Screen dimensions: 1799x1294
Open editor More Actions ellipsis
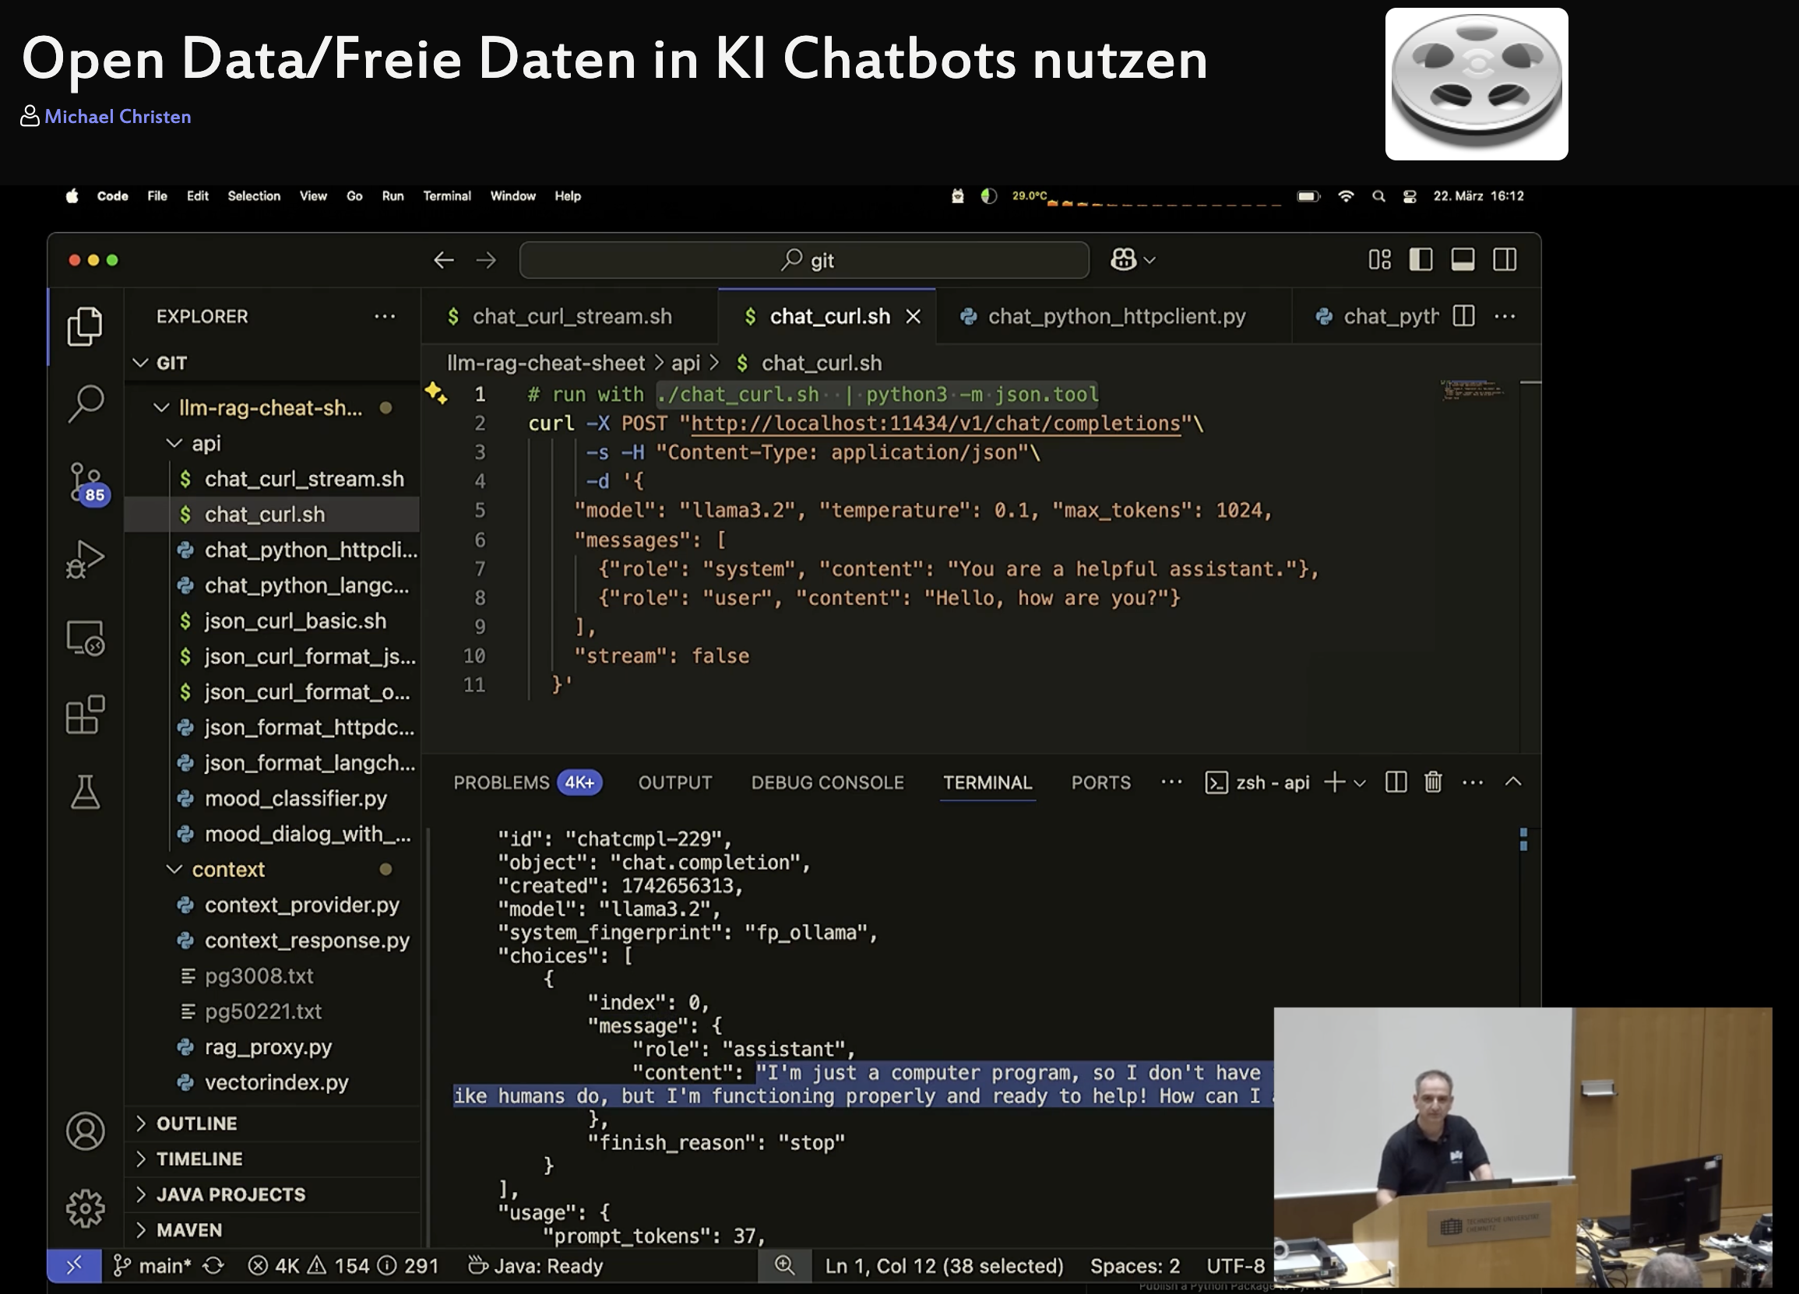pyautogui.click(x=1505, y=316)
